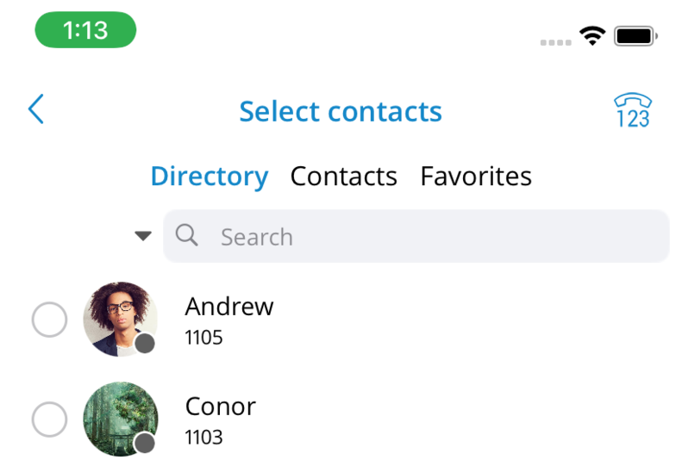This screenshot has height=472, width=682.
Task: Choose the Andrew 1105 contact entry
Action: coord(341,320)
